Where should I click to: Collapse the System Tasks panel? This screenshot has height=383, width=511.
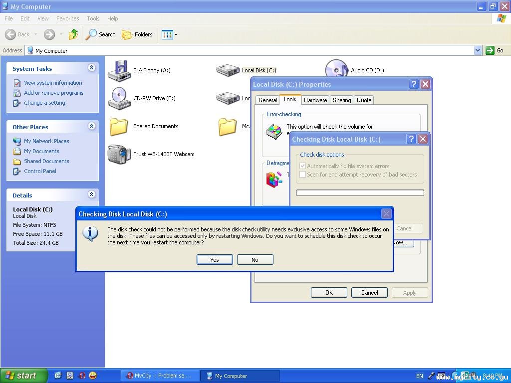click(92, 68)
